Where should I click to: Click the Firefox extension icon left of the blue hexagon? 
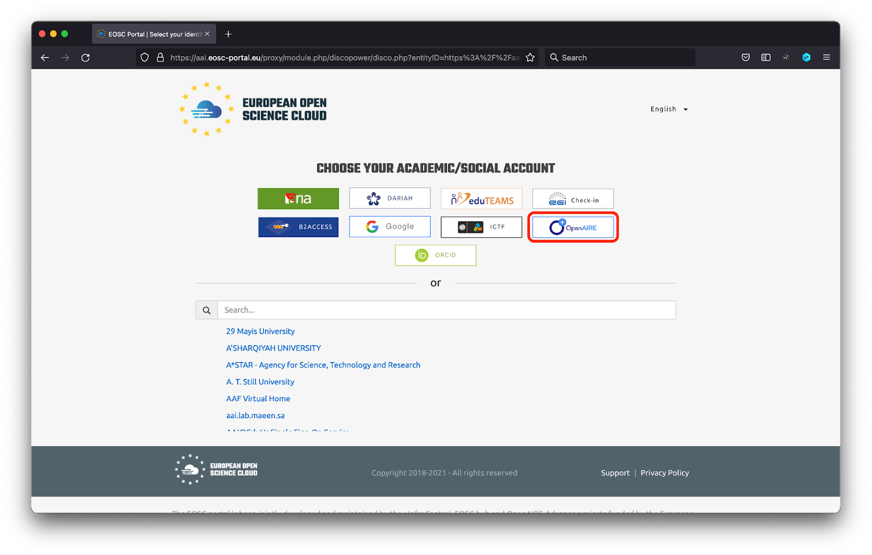coord(786,58)
